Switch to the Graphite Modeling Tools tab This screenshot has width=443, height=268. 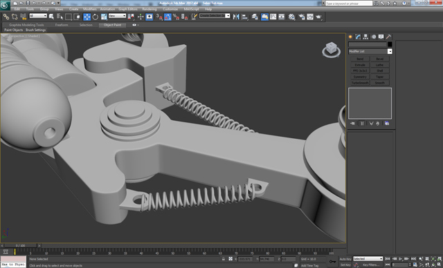click(x=26, y=25)
